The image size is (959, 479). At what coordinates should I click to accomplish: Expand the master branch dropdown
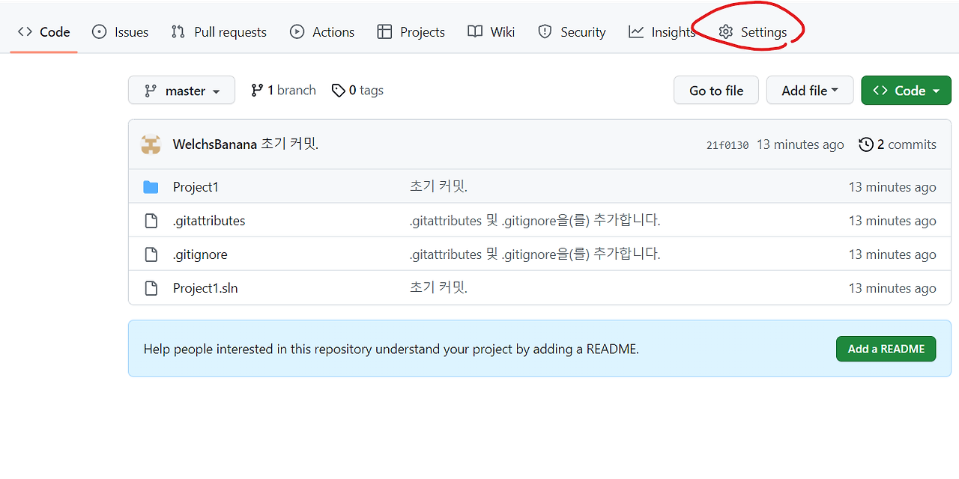coord(181,91)
